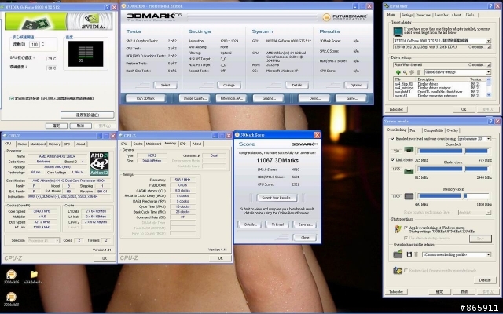
Task: Click OK button in CPU-Z memory window
Action: [x=220, y=258]
